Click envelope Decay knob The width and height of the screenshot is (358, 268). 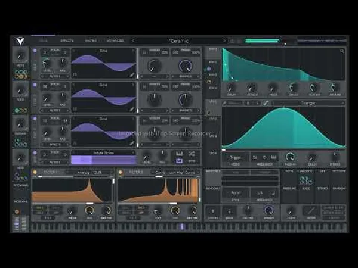[x=294, y=88]
